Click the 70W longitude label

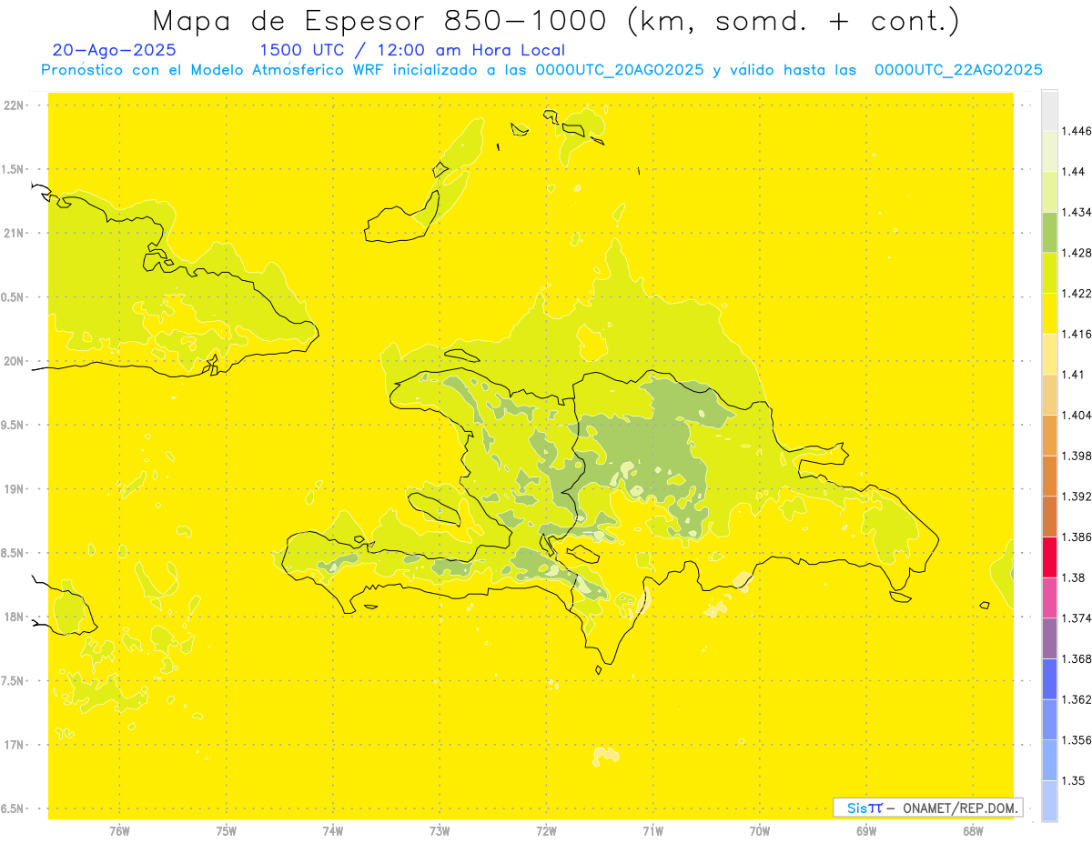click(x=760, y=831)
